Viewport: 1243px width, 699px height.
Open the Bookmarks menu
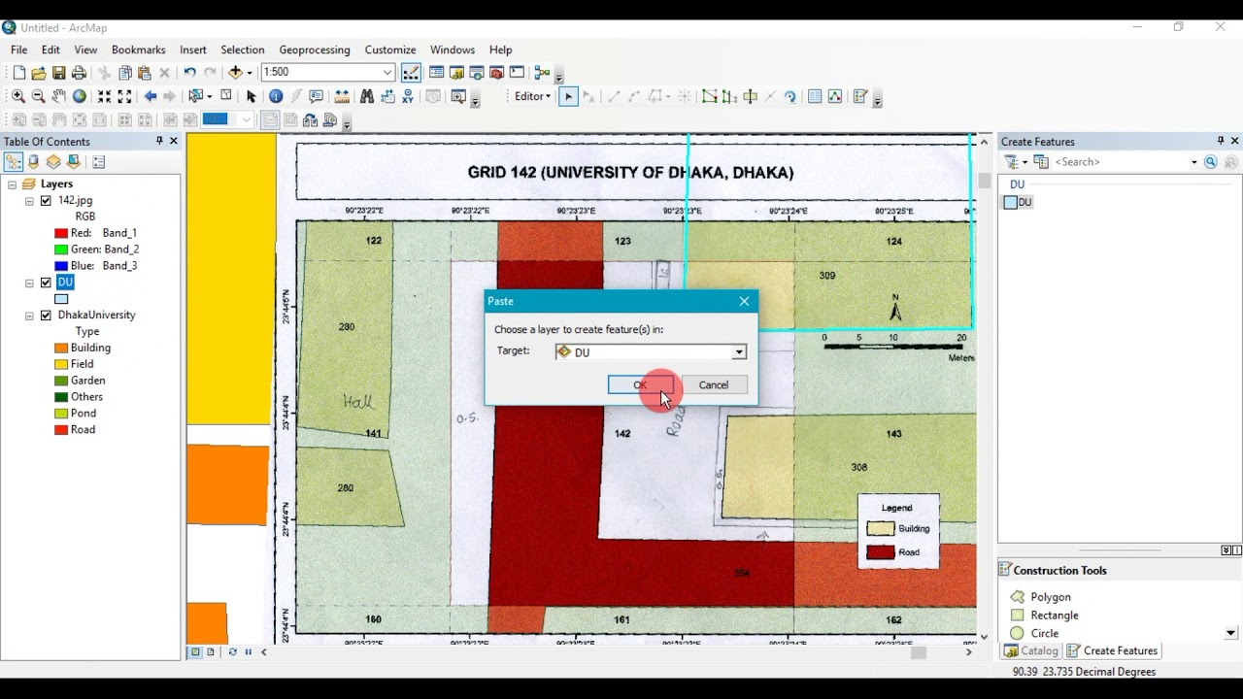[x=139, y=50]
